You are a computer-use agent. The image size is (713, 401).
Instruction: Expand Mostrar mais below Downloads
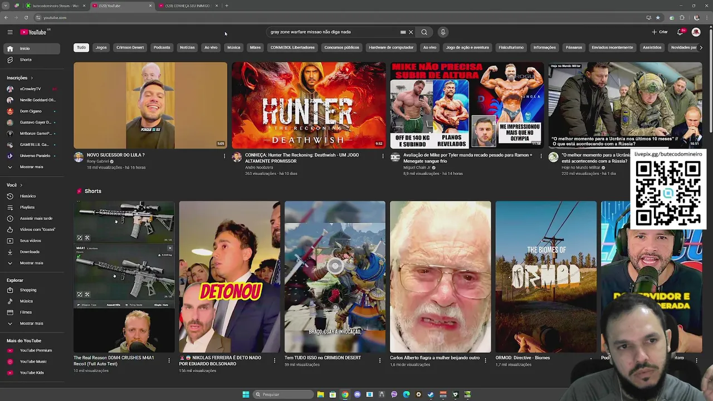click(31, 263)
